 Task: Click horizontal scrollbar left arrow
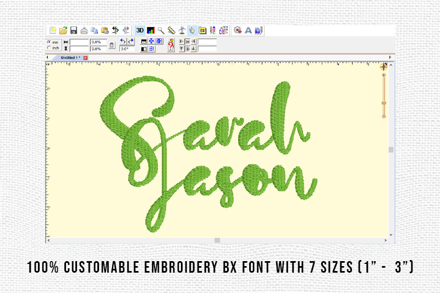48,240
